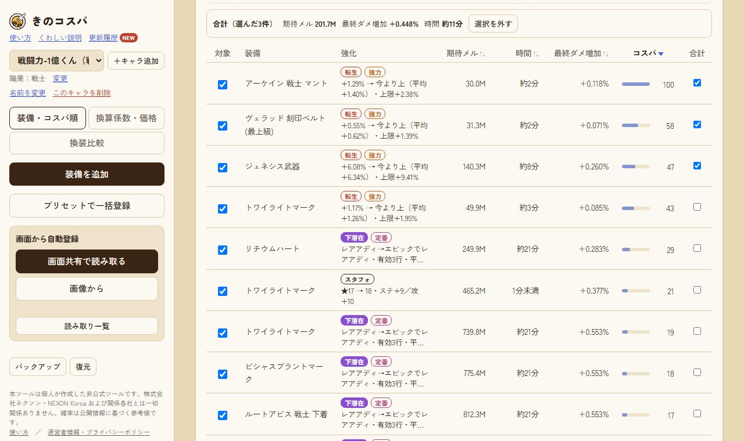Start 画面共有で読み取る
Screen dimensions: 744x441
(87, 261)
